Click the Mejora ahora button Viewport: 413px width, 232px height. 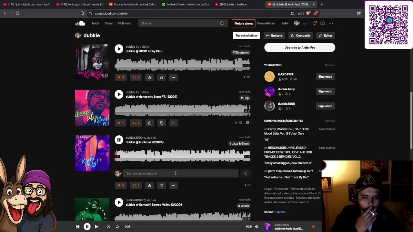[243, 23]
